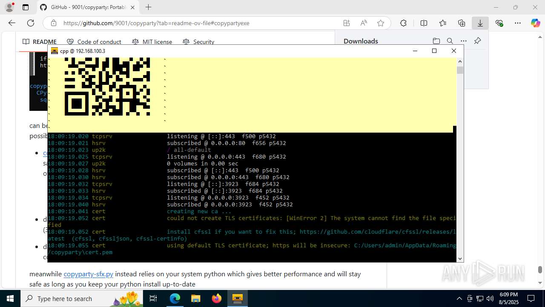Screen dimensions: 545x307
Task: Open the Favorites list
Action: (x=443, y=23)
